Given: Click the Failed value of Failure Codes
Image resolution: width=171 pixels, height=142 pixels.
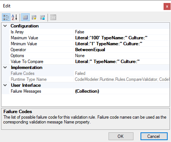Looking at the screenshot, I should (80, 73).
